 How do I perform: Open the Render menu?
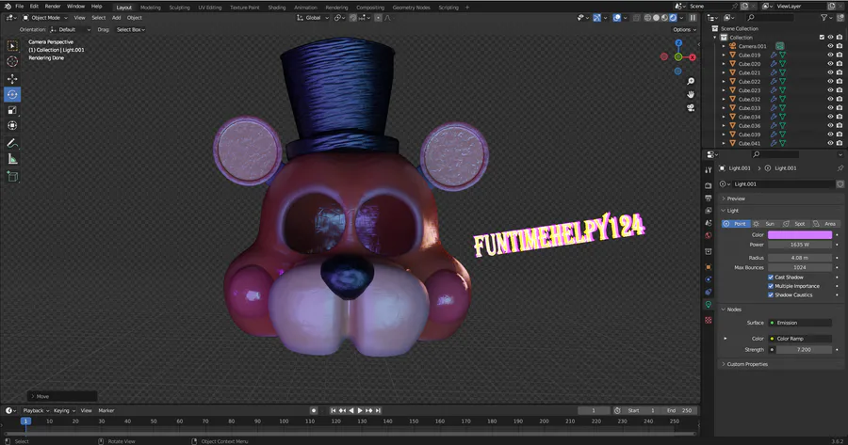tap(53, 7)
